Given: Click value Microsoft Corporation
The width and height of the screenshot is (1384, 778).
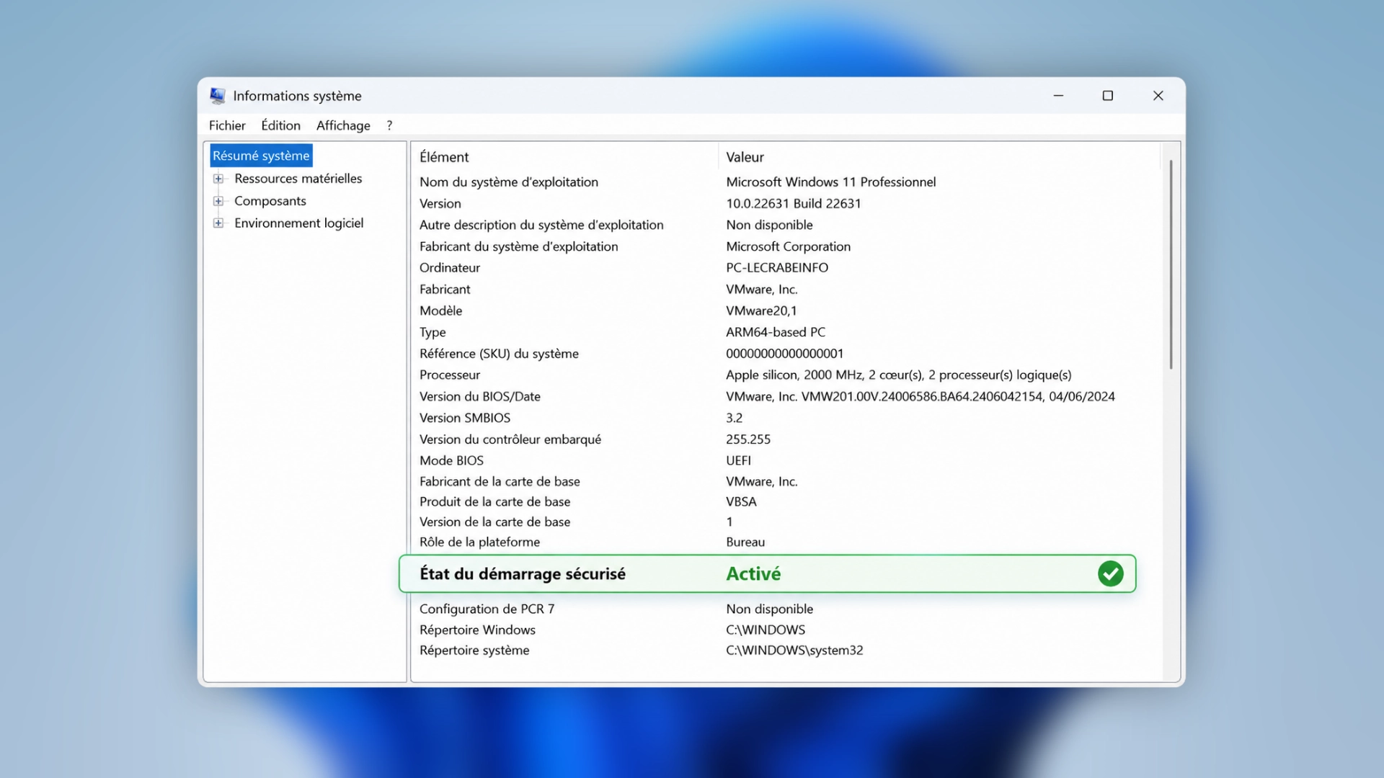Looking at the screenshot, I should (789, 246).
